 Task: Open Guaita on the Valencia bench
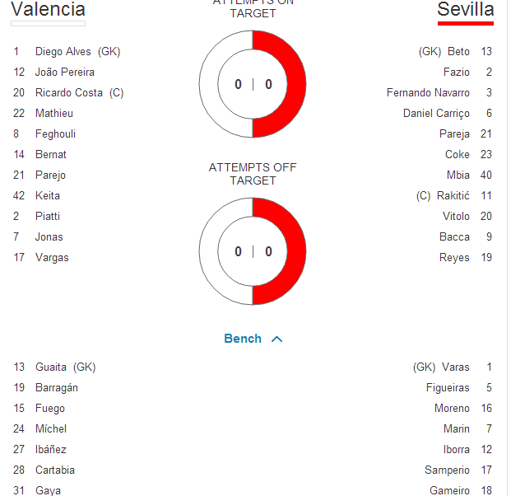coord(53,367)
